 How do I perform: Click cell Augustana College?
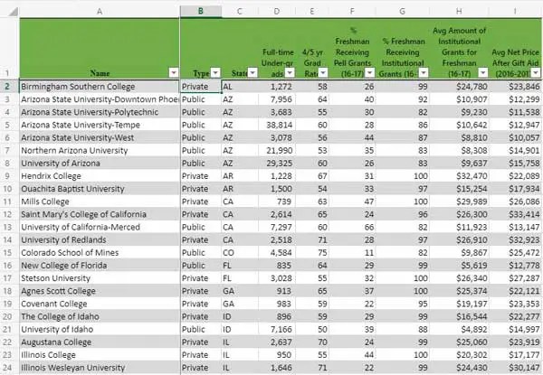100,342
